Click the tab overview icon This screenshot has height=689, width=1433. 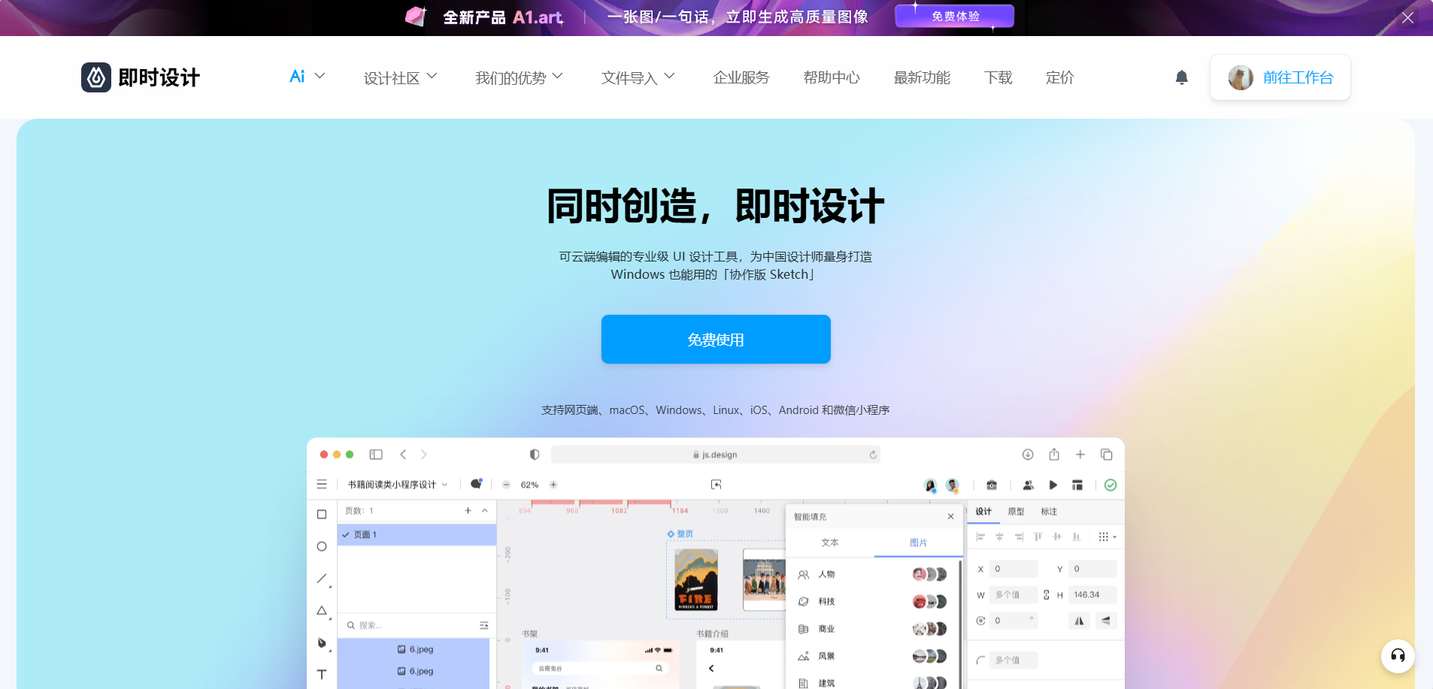click(1107, 455)
